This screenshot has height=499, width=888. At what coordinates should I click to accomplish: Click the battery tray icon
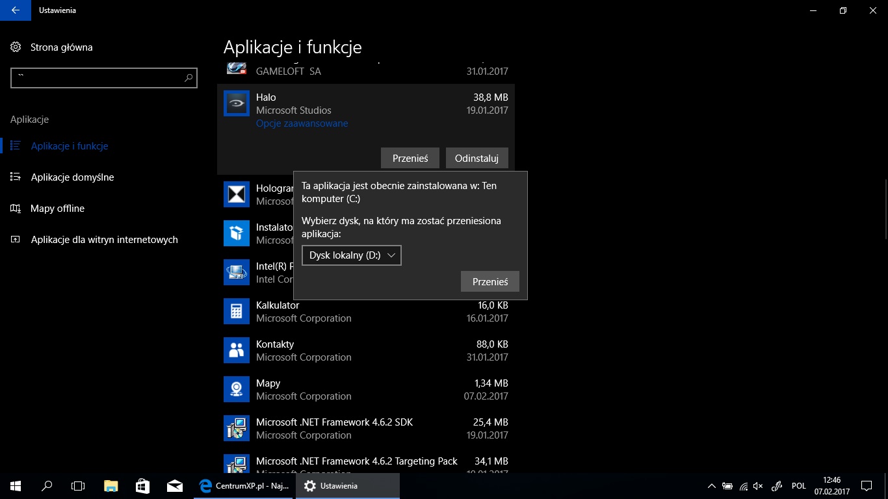727,486
